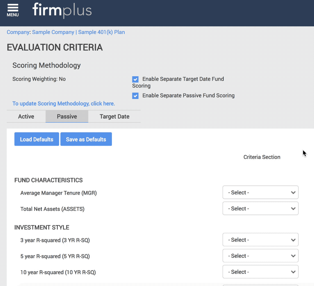Viewport: 314px width, 286px height.
Task: Toggle Enable Separate Passive Fund Scoring checkbox
Action: [135, 96]
